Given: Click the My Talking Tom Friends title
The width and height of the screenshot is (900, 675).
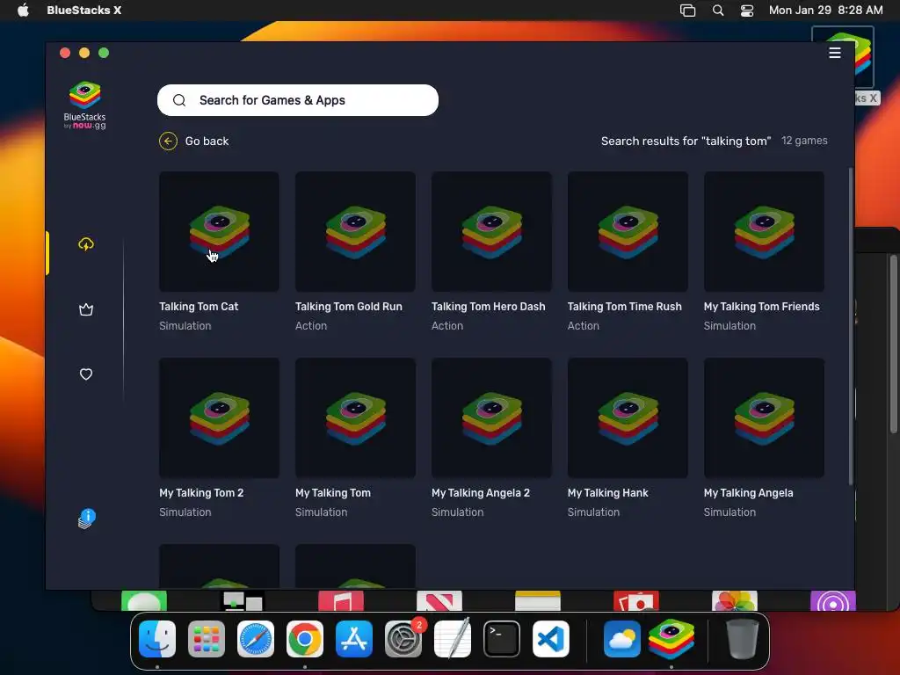Looking at the screenshot, I should coord(762,307).
